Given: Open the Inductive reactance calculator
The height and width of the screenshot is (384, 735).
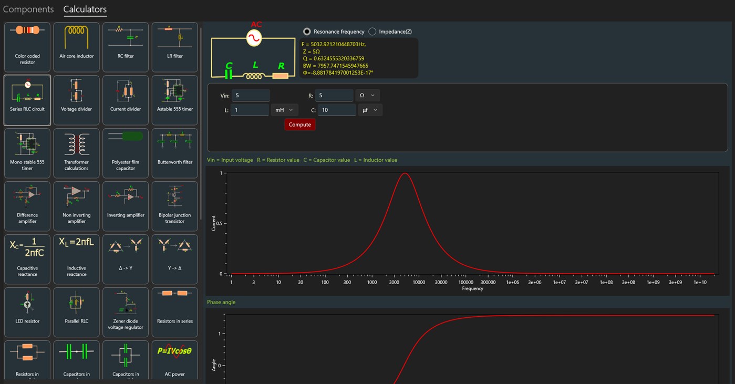Looking at the screenshot, I should [77, 260].
